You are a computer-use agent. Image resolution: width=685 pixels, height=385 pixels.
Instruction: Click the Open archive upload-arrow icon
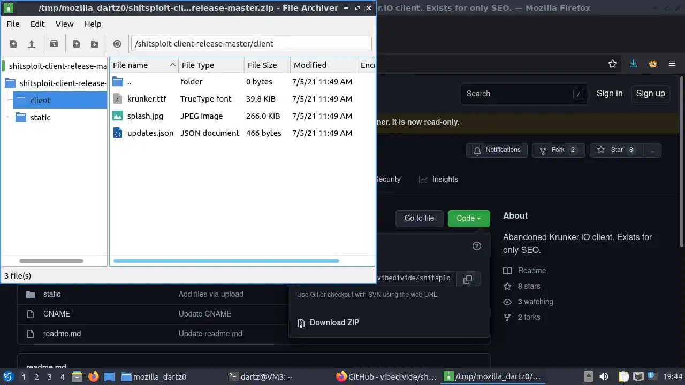point(32,44)
